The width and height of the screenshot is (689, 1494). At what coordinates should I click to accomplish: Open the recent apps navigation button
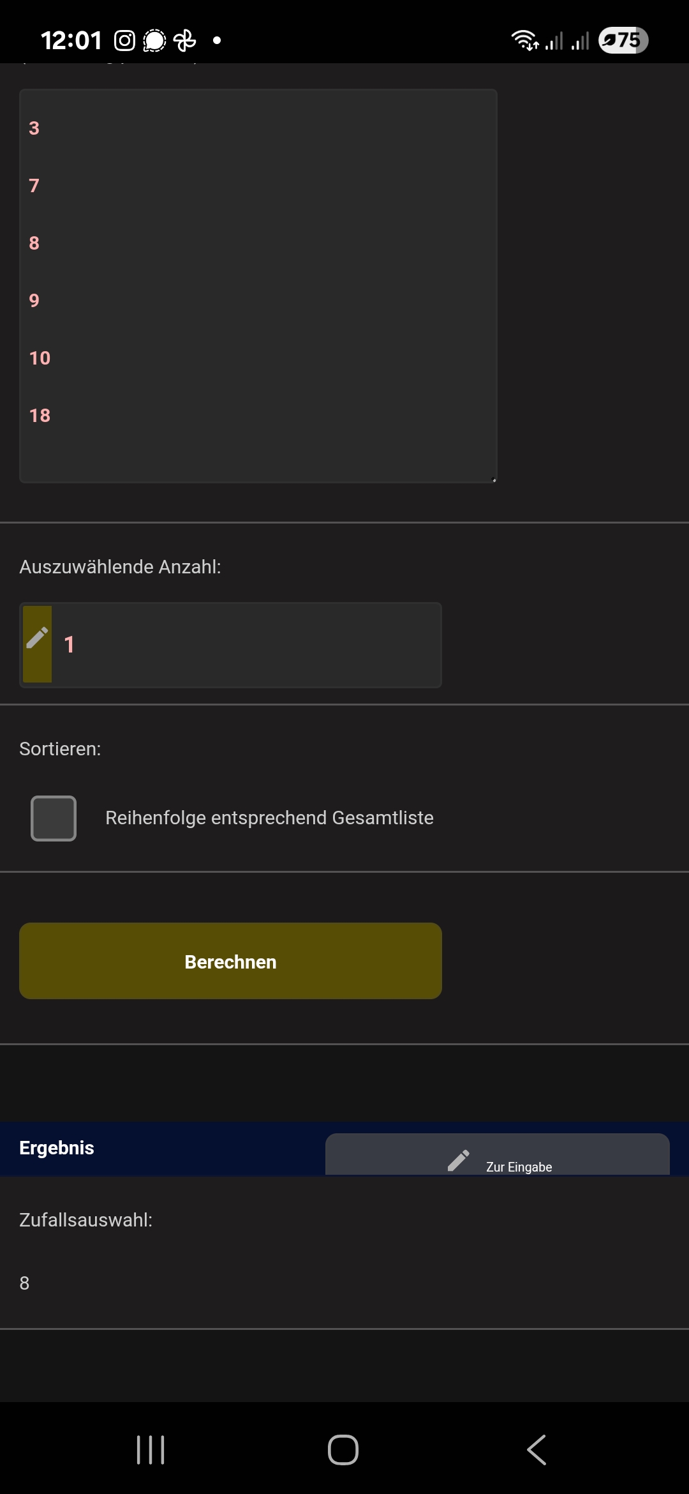151,1449
